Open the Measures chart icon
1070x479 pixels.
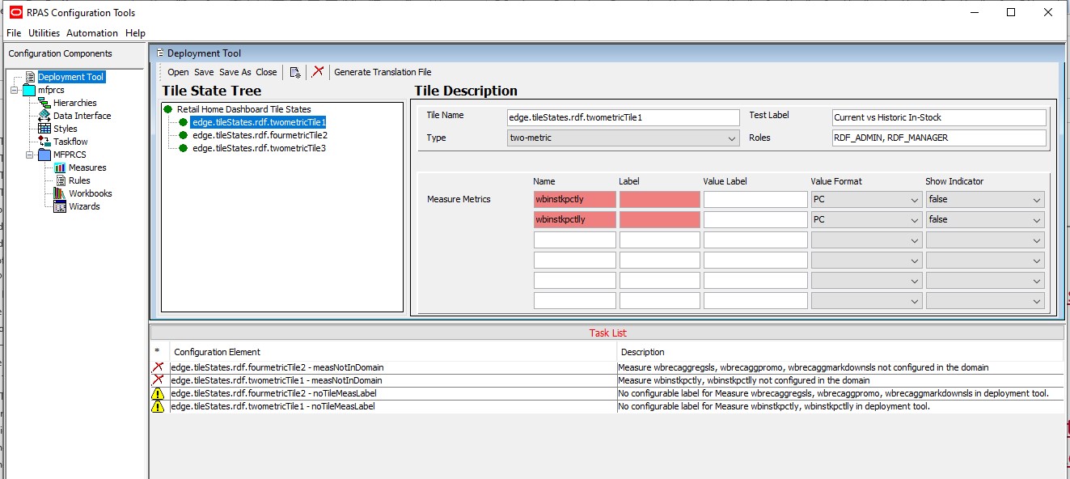point(60,167)
